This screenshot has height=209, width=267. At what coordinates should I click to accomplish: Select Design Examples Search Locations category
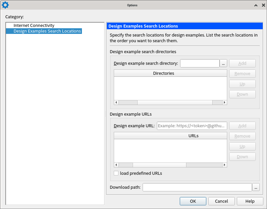[x=47, y=31]
